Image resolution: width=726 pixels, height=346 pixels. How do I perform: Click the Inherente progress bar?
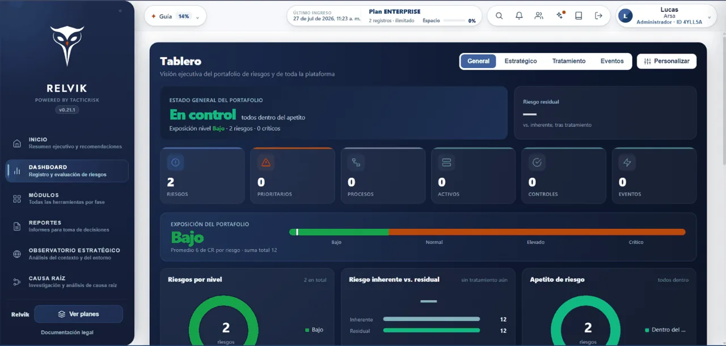[x=432, y=319]
